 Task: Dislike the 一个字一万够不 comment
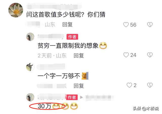coord(150,85)
